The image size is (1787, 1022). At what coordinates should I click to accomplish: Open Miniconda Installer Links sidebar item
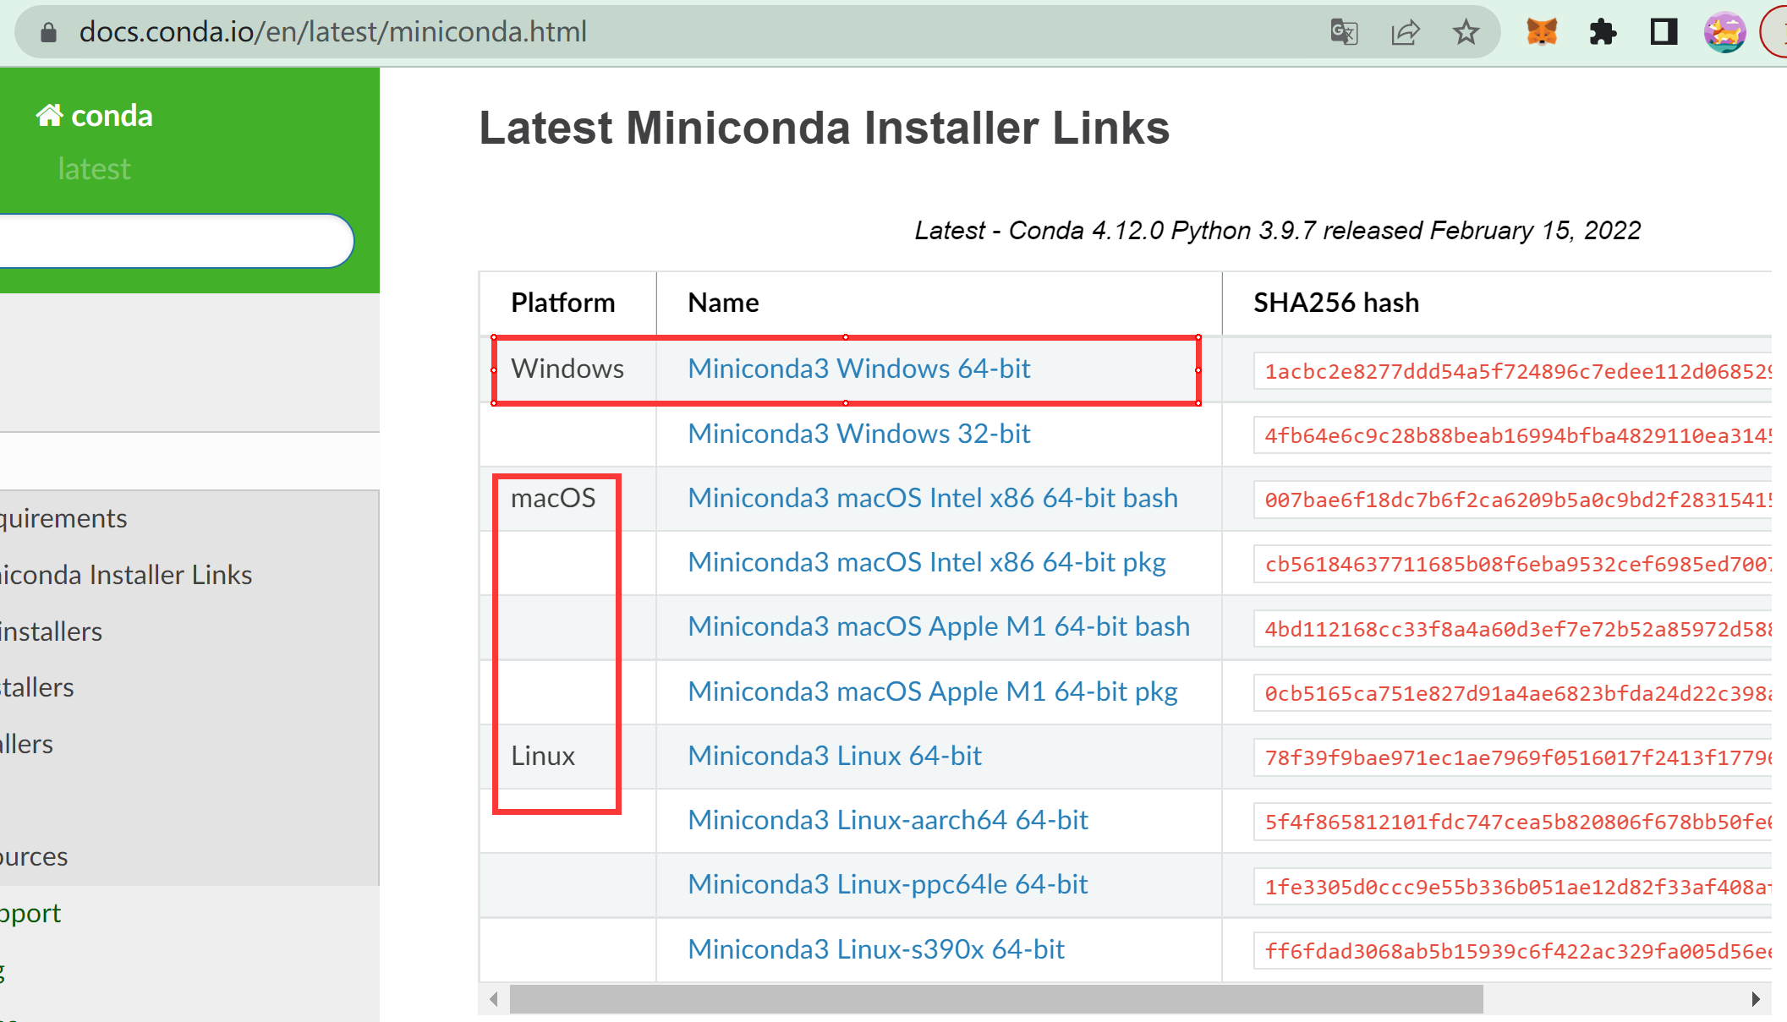pos(126,575)
